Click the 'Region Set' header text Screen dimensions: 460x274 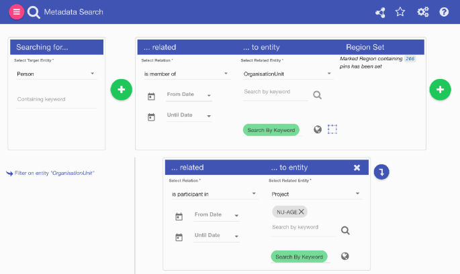365,47
